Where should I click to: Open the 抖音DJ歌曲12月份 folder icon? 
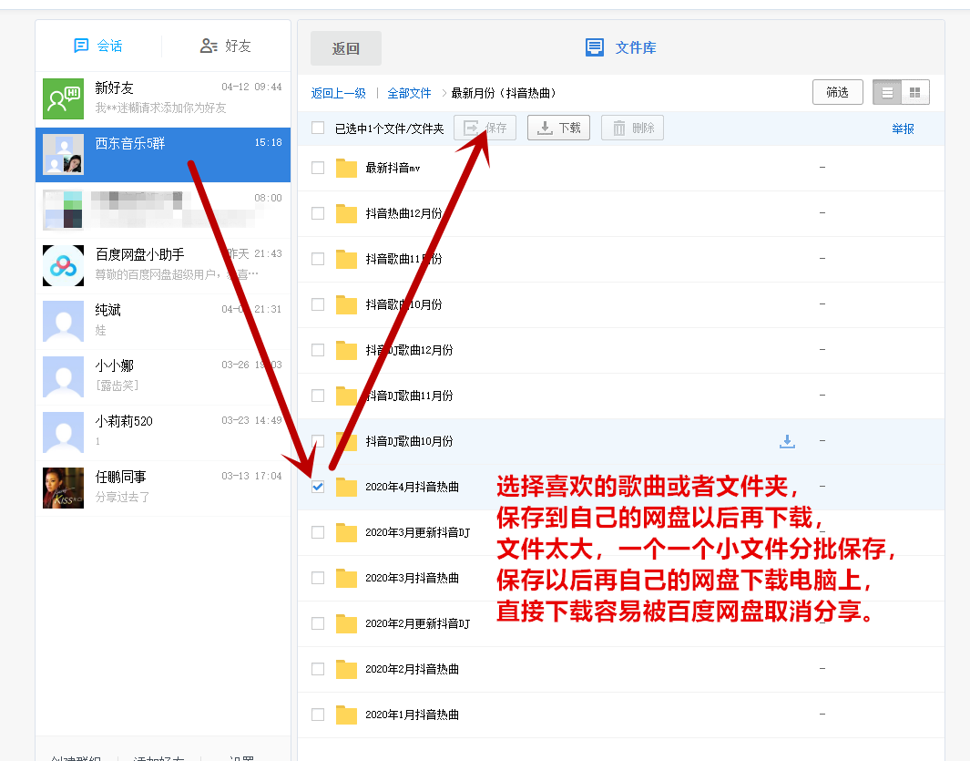(346, 350)
